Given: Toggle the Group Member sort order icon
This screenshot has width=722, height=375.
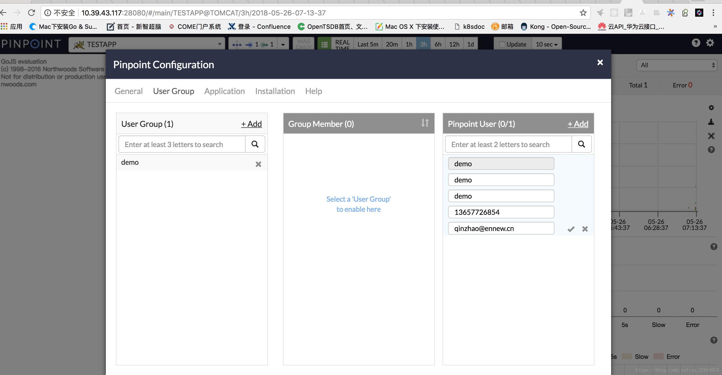Looking at the screenshot, I should [425, 123].
